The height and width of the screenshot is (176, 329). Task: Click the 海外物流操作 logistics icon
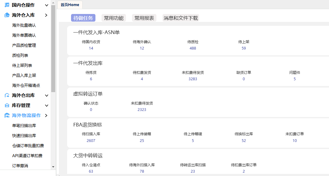tap(7, 116)
